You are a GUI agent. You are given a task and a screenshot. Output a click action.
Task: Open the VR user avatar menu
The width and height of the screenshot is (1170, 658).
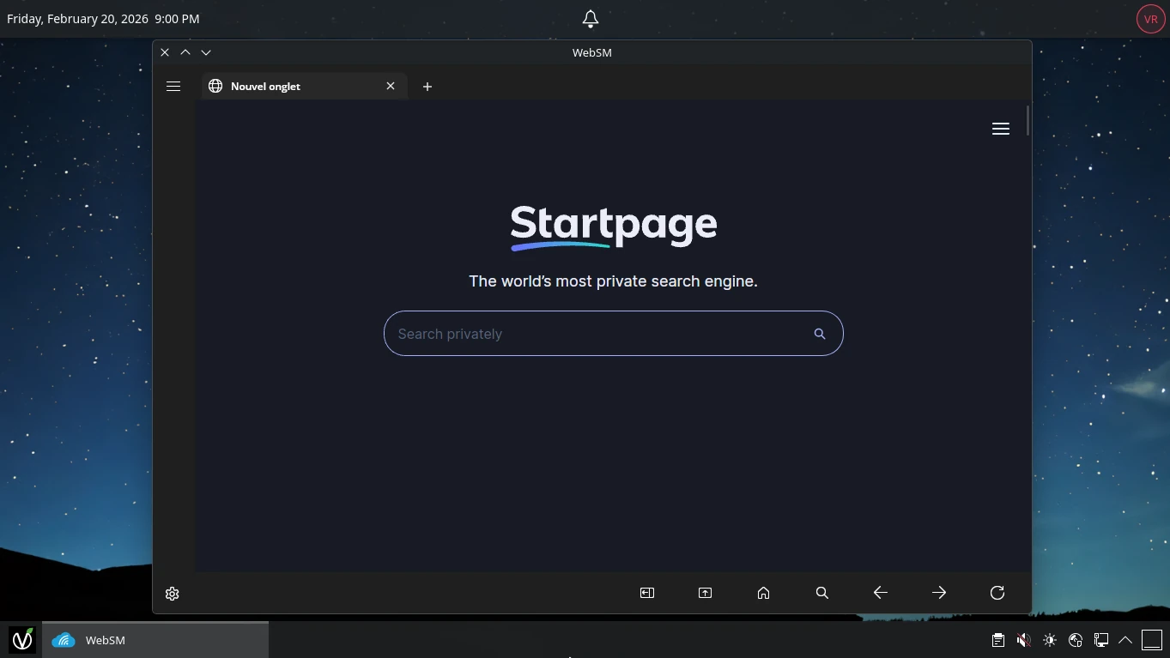tap(1150, 18)
